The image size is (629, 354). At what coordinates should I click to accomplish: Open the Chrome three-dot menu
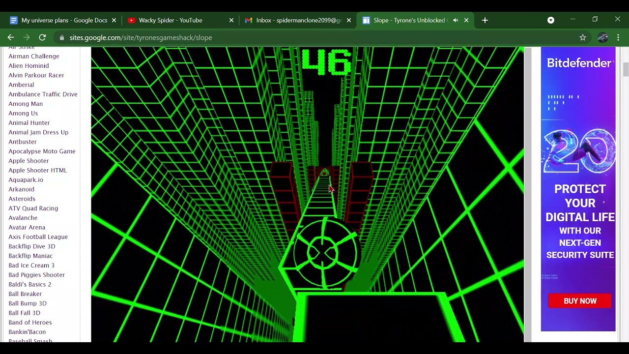[x=618, y=37]
